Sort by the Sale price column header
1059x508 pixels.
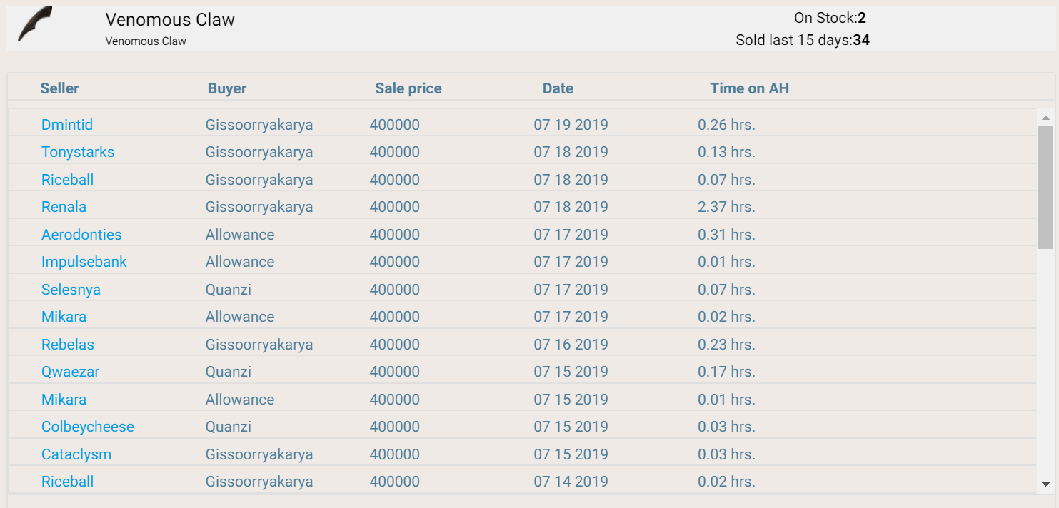pyautogui.click(x=408, y=88)
